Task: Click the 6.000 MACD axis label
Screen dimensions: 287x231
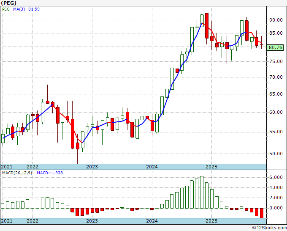Action: 276,177
